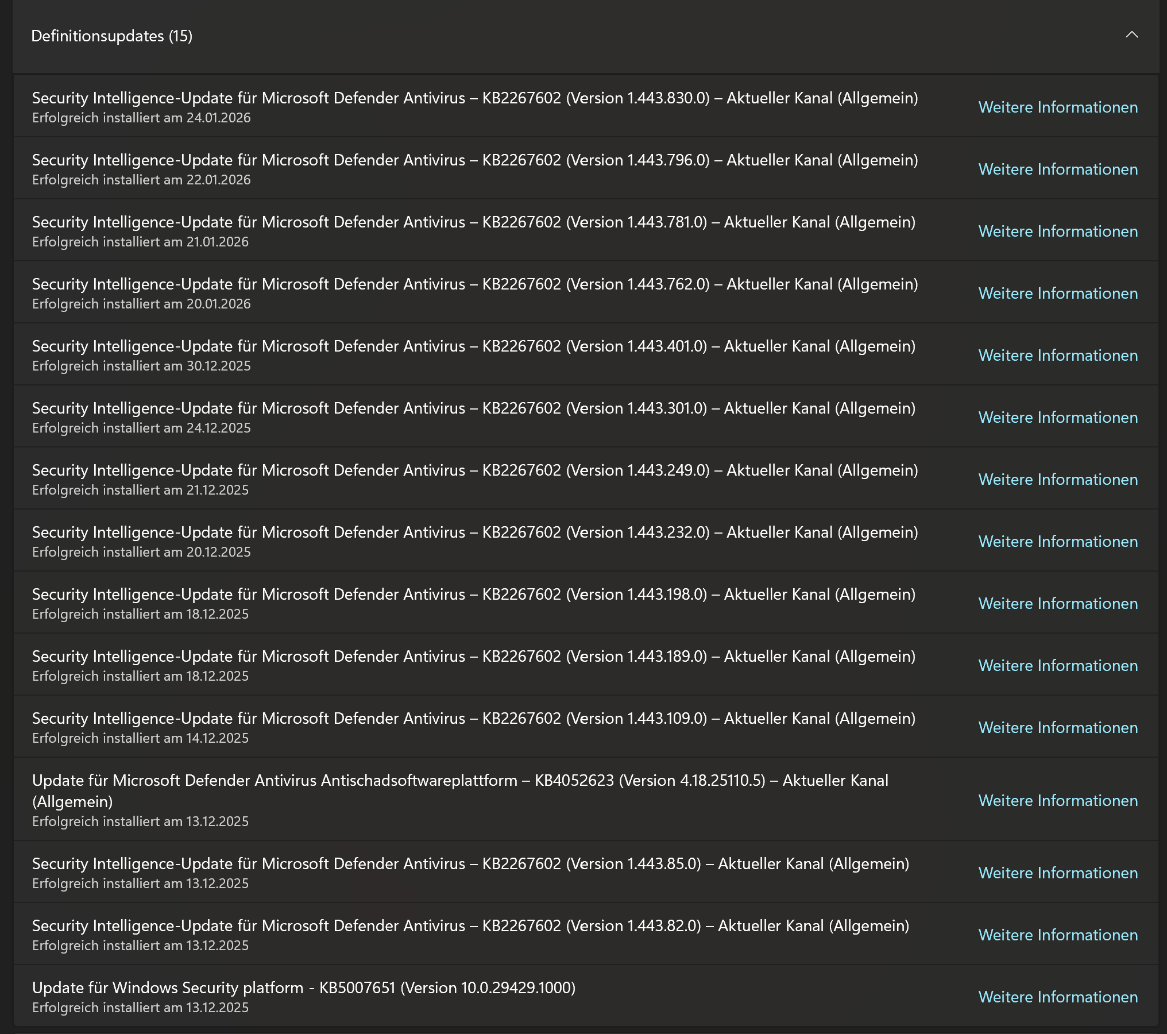Click the Definitionsupdates (15) header
This screenshot has height=1034, width=1167.
click(x=112, y=36)
